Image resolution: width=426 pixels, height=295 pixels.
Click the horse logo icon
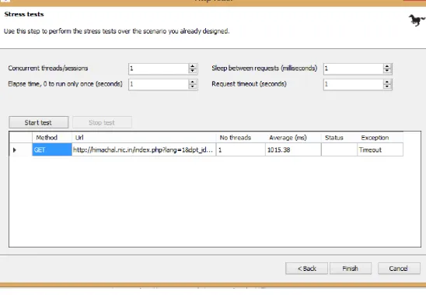click(417, 20)
